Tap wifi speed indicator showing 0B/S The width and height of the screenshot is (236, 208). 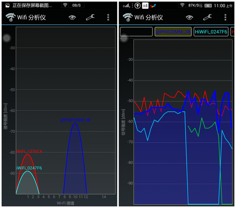73,5
